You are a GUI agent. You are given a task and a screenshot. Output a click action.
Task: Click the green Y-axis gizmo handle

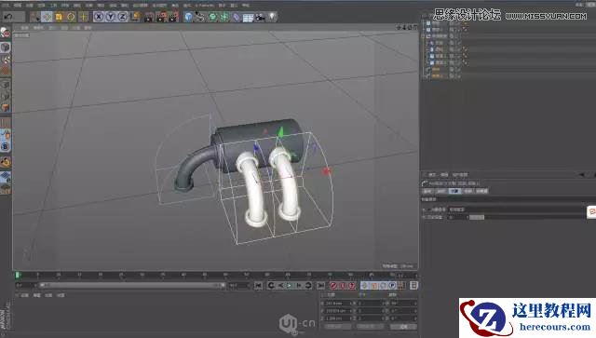coord(280,132)
